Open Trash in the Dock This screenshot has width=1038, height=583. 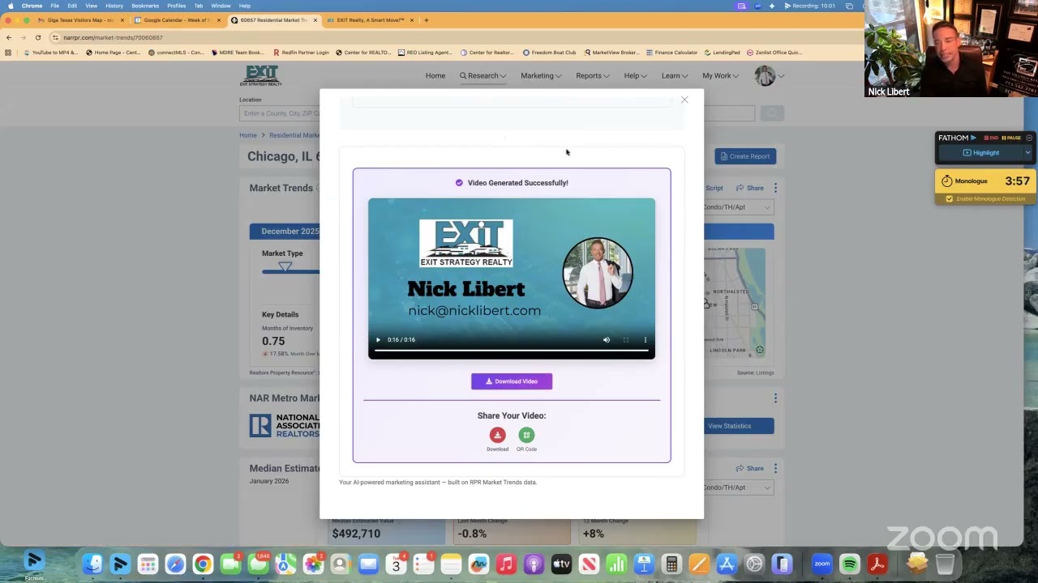coord(945,564)
